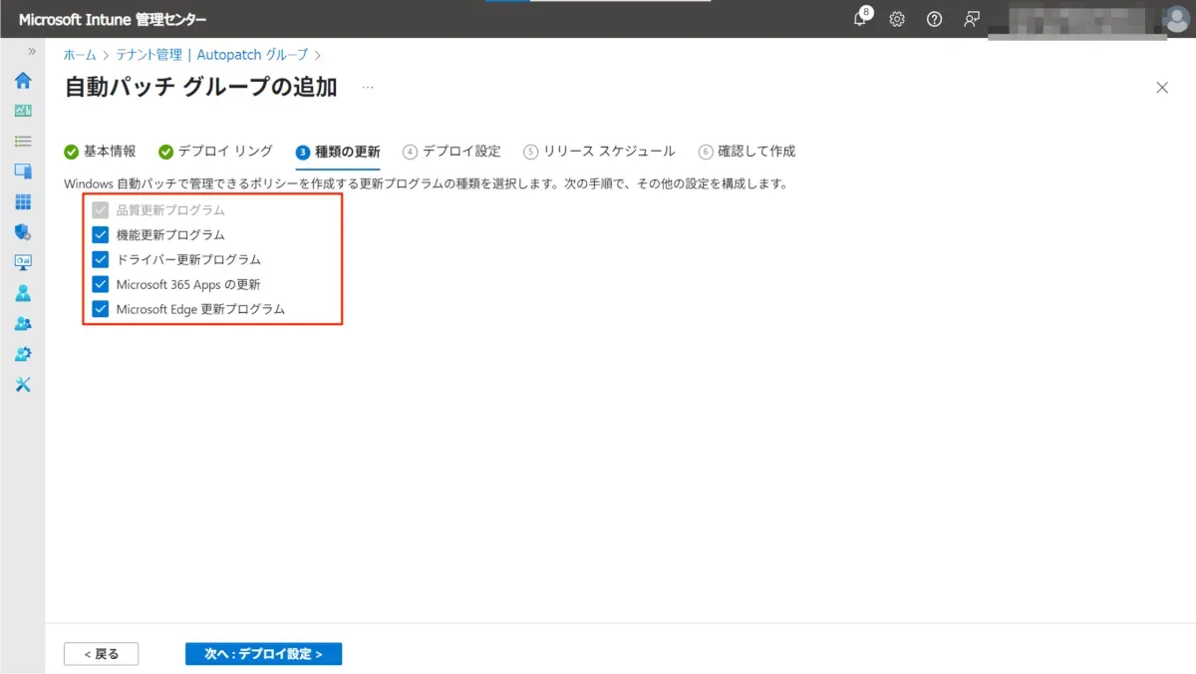Uncheck Microsoft 365 Apps の更新 checkbox

pyautogui.click(x=100, y=284)
